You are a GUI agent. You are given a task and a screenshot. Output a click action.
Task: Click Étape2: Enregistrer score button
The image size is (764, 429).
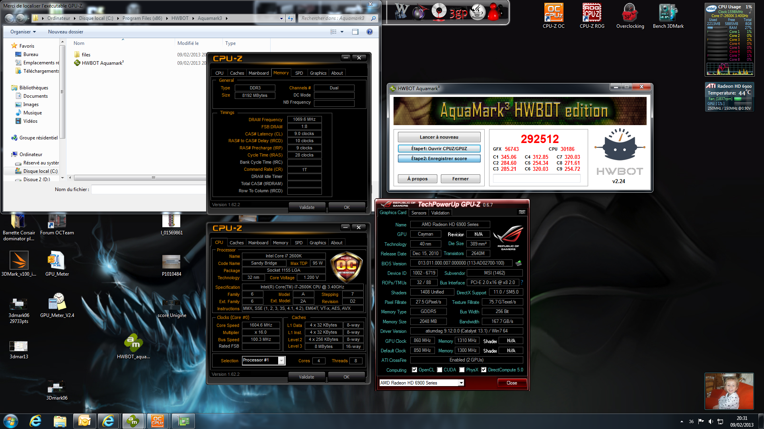pos(439,158)
